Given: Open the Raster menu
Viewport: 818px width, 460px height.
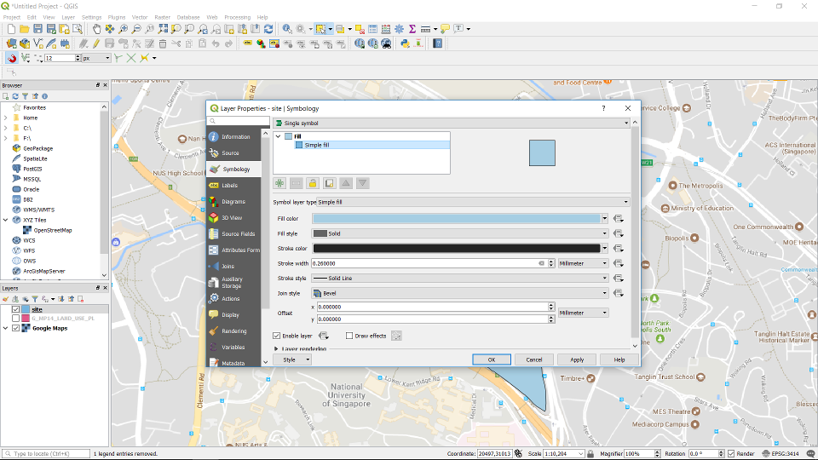Looking at the screenshot, I should pos(161,17).
